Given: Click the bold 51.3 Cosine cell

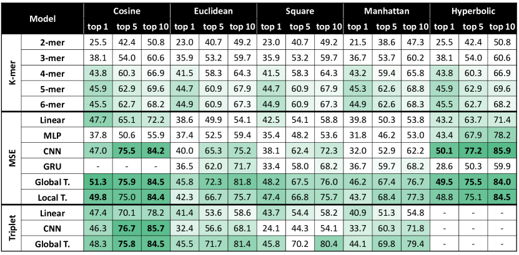Looking at the screenshot, I should pyautogui.click(x=98, y=182).
